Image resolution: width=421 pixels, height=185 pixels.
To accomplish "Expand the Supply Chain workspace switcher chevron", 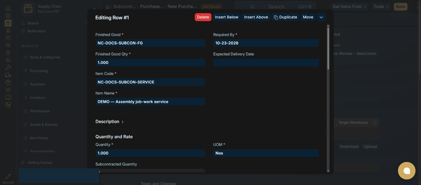I will pyautogui.click(x=95, y=9).
